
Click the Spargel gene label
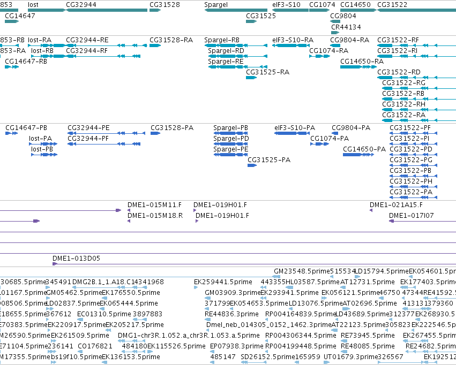[x=216, y=5]
